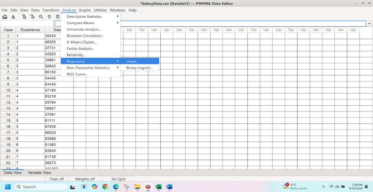Expand the Compare Means submenu
This screenshot has width=373, height=192.
[x=91, y=23]
